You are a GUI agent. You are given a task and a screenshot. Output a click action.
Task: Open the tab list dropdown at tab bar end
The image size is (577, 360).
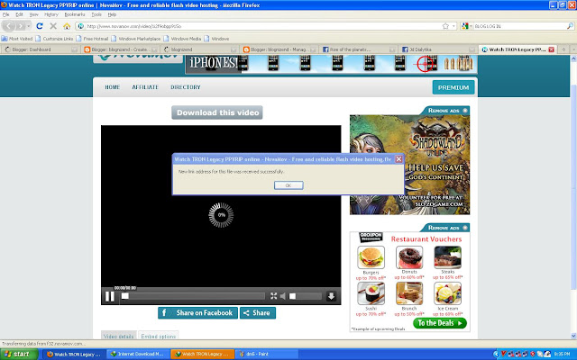coord(573,49)
